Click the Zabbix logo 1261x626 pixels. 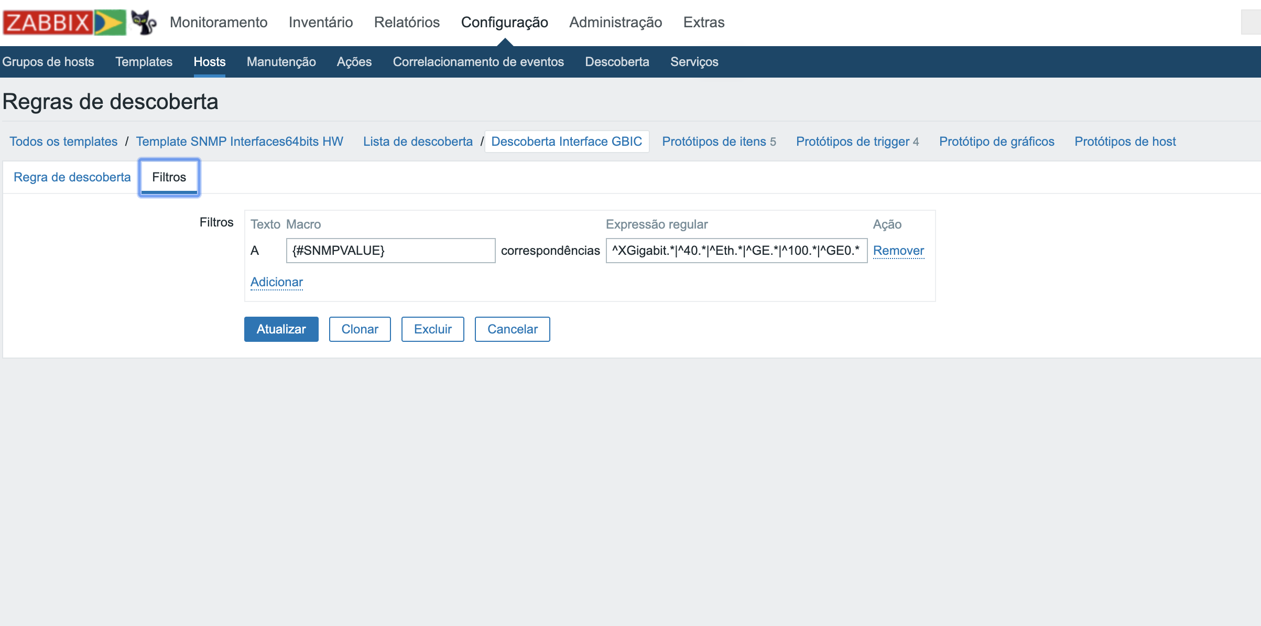[x=64, y=23]
